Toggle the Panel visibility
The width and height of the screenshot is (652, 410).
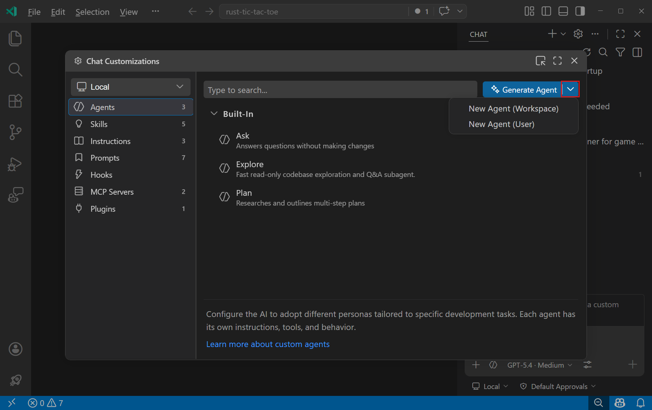[563, 11]
